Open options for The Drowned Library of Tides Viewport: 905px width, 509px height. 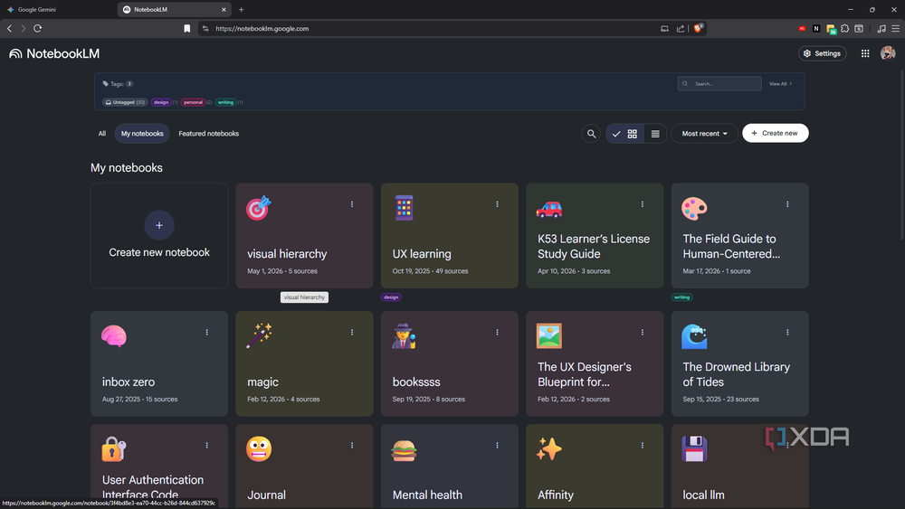pyautogui.click(x=787, y=332)
